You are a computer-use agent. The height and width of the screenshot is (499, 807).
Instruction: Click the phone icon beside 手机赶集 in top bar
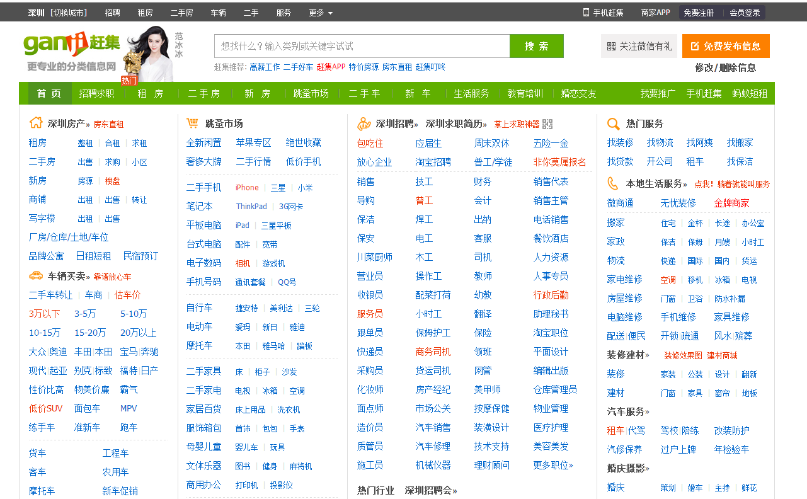click(586, 12)
